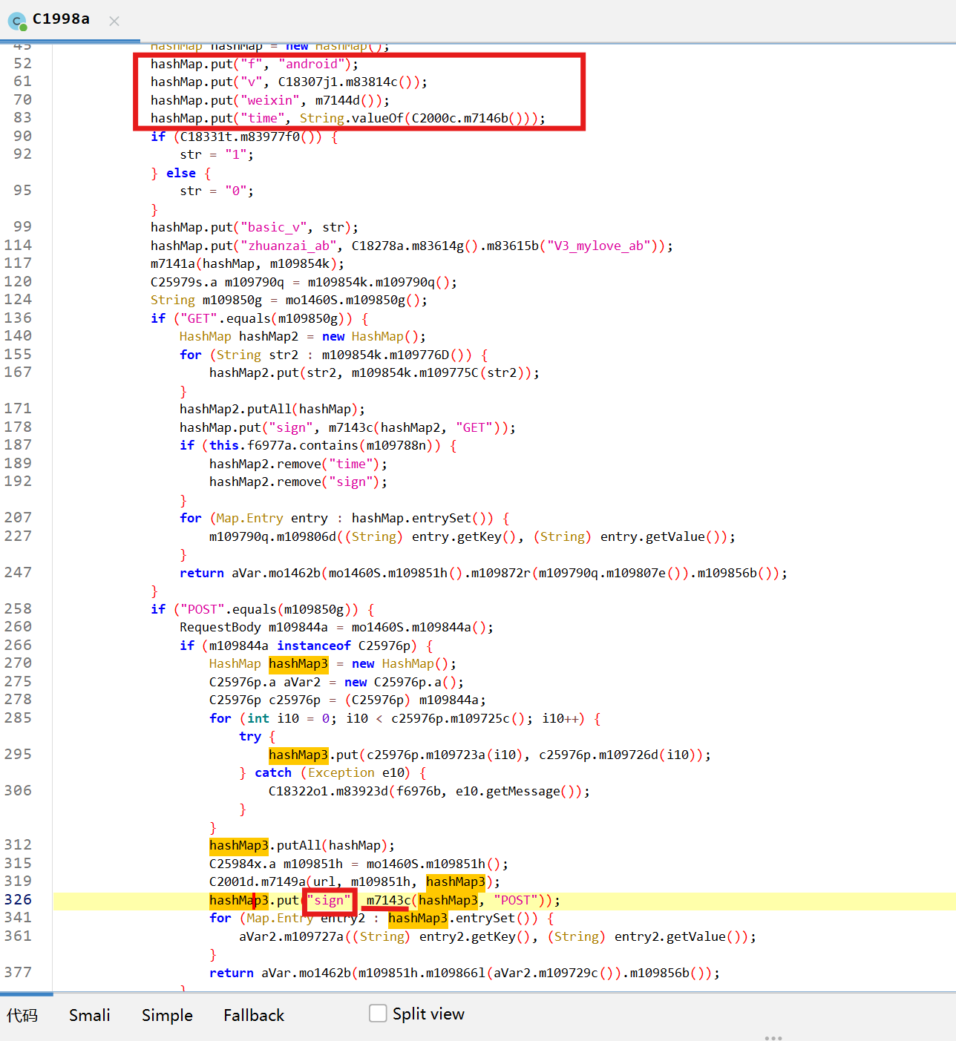Click line number 178 in the gutter

[19, 427]
